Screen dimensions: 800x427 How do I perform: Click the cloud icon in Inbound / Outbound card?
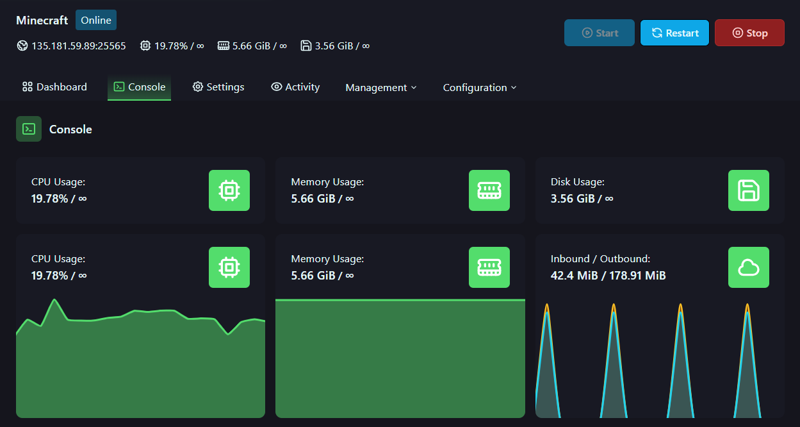coord(749,267)
